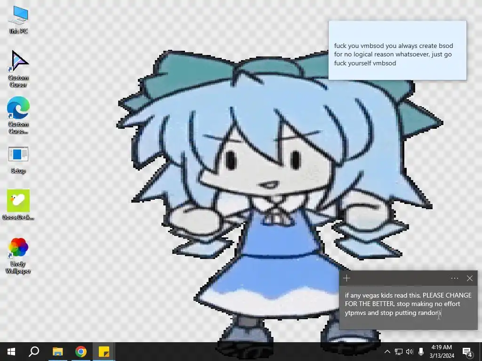Open network status tray icon
Screen dimensions: 482x361
coord(398,352)
